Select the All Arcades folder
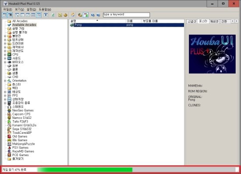 click(20, 21)
